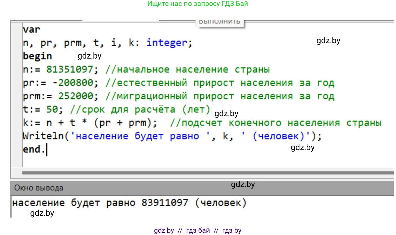Viewport: 396px width, 235px height.
Task: Click the horizontal scrollbar under the code
Action: point(206,173)
